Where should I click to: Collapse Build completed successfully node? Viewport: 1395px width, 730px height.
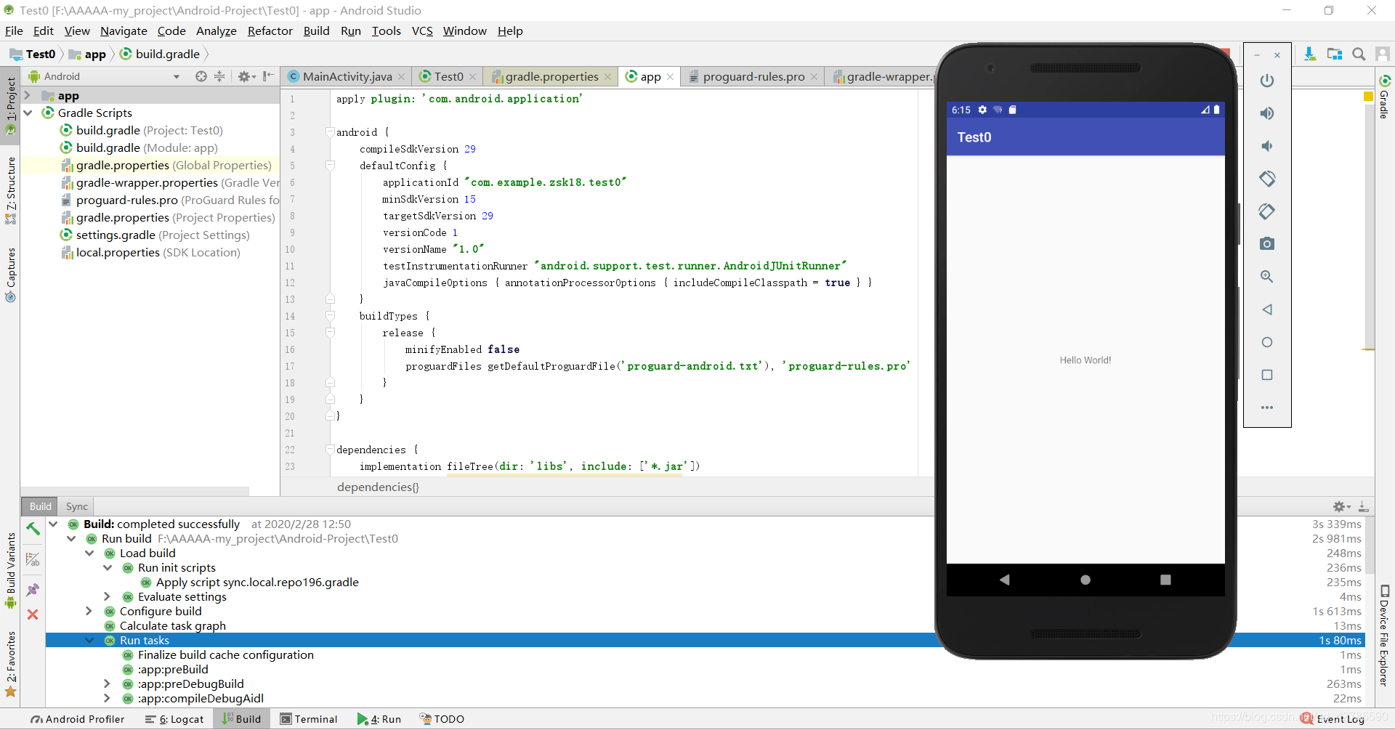pyautogui.click(x=53, y=524)
